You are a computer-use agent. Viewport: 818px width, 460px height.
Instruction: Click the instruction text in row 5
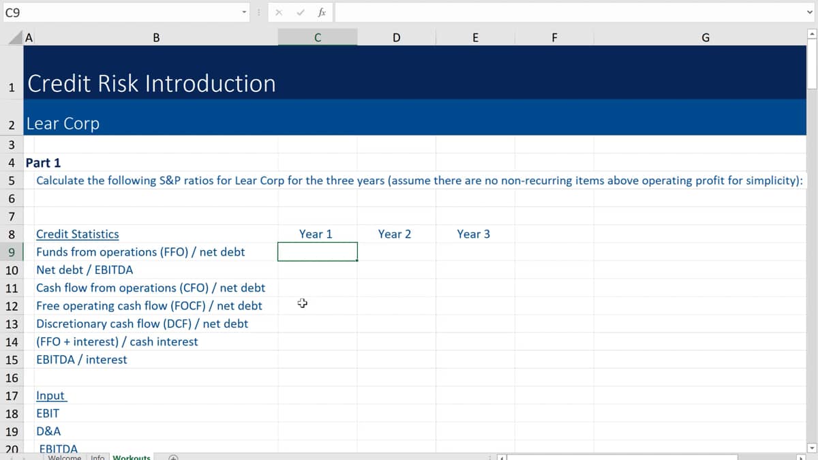[419, 181]
